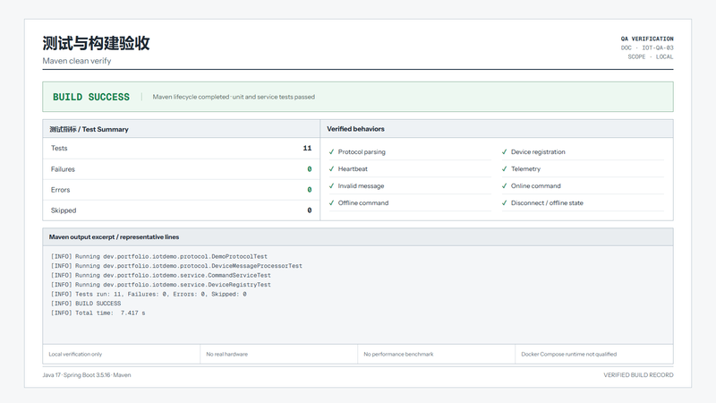716x403 pixels.
Task: Click the 'Maven output excerpt / representative lines' header
Action: click(115, 237)
